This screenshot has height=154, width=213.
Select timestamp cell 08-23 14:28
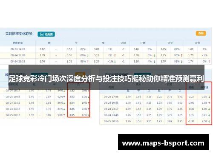[18, 49]
